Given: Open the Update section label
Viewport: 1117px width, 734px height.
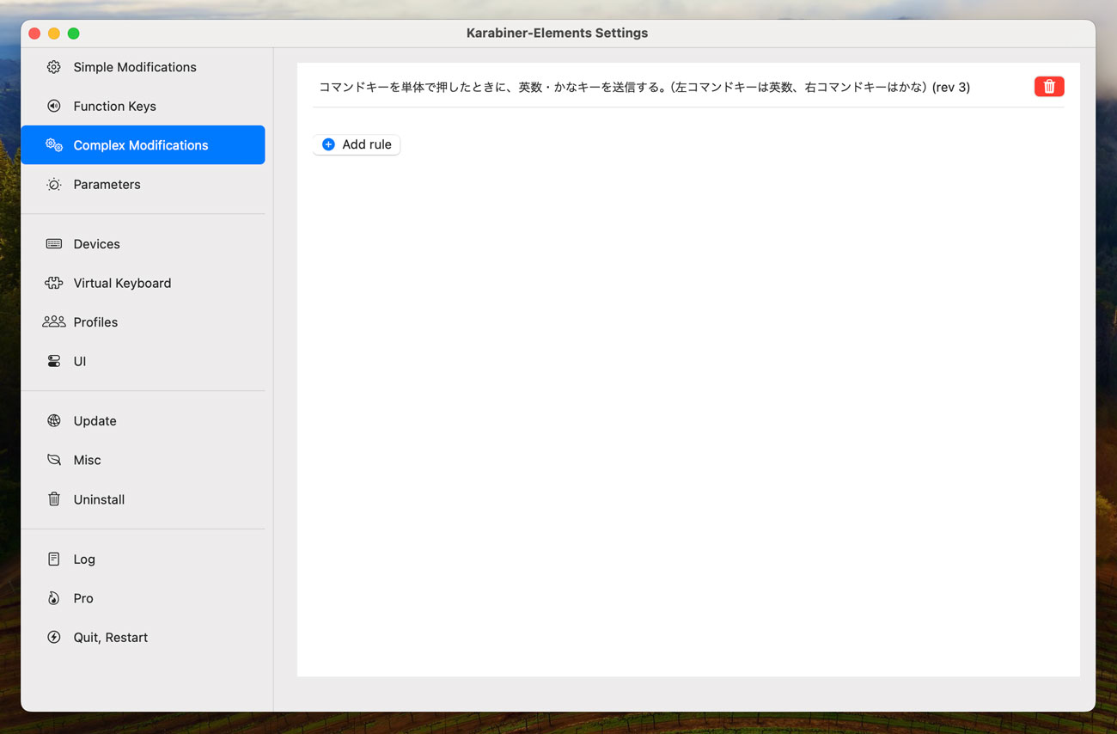Looking at the screenshot, I should click(x=95, y=421).
